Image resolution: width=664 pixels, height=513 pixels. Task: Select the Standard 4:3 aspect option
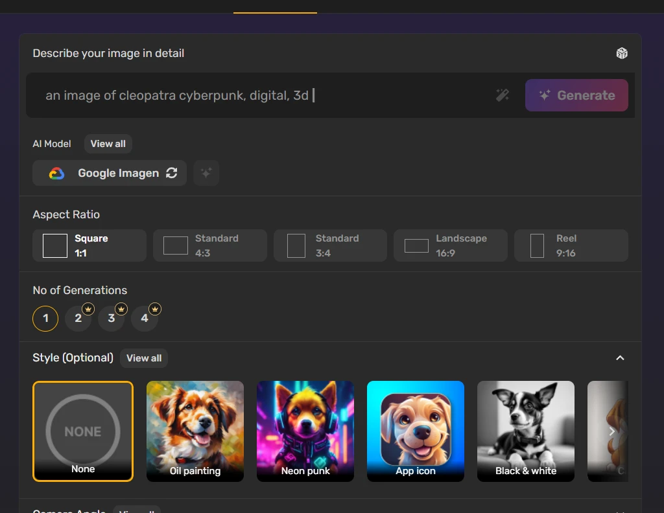[x=210, y=245]
